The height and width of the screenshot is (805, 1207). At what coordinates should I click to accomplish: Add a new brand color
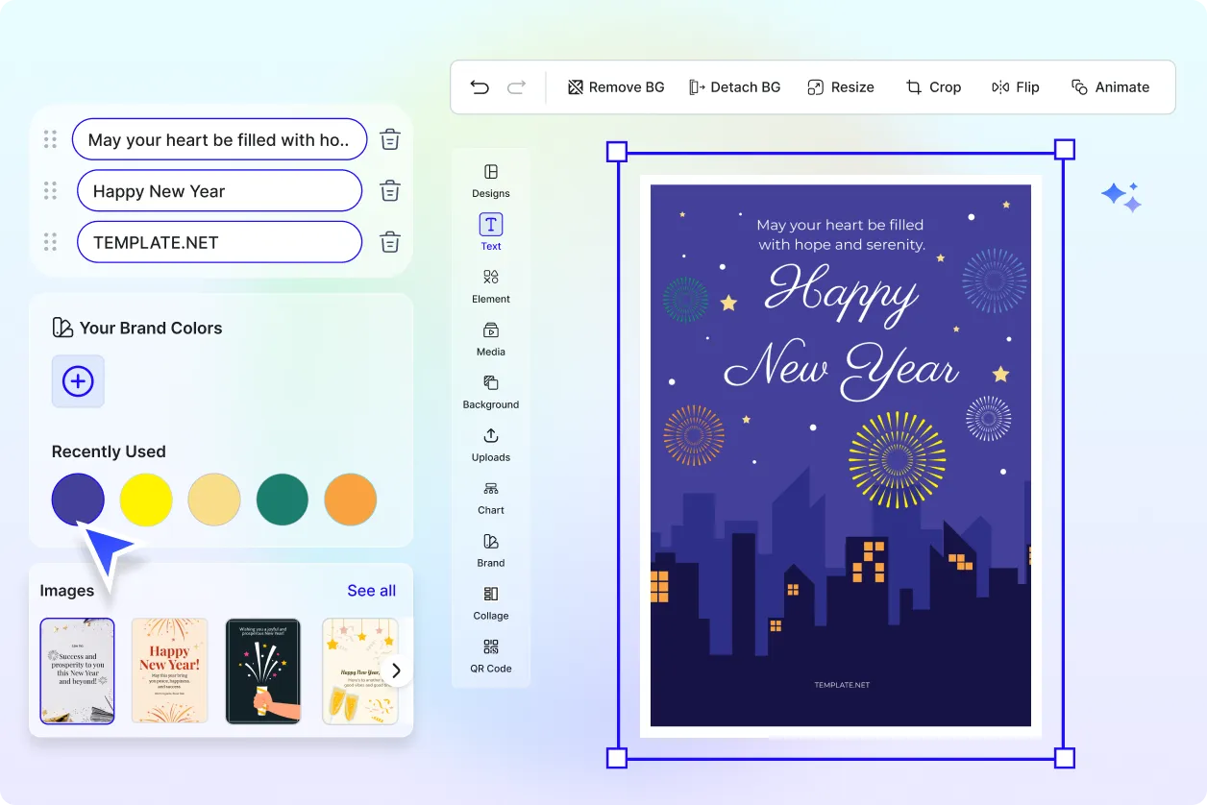coord(77,381)
